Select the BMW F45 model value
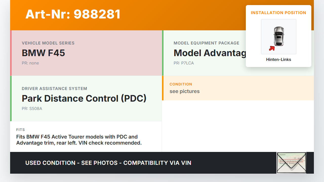Image resolution: width=324 pixels, height=182 pixels. coord(43,53)
